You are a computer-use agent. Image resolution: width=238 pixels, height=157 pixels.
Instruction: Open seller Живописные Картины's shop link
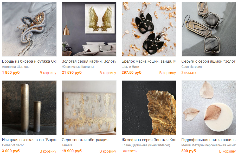pos(78,67)
